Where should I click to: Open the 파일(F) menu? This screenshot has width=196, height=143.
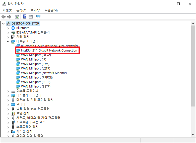click(8, 10)
